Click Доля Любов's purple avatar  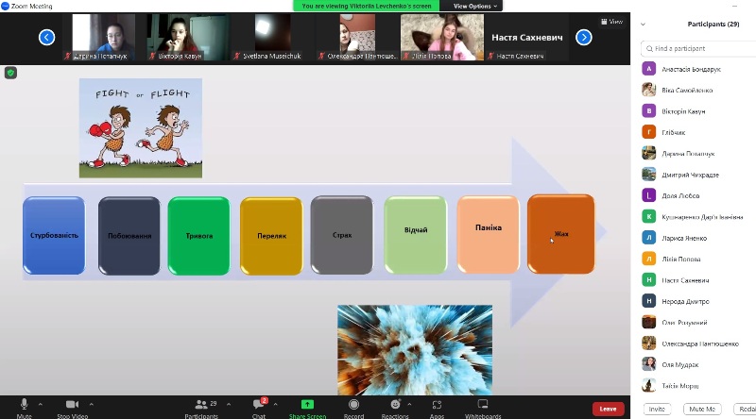point(649,195)
